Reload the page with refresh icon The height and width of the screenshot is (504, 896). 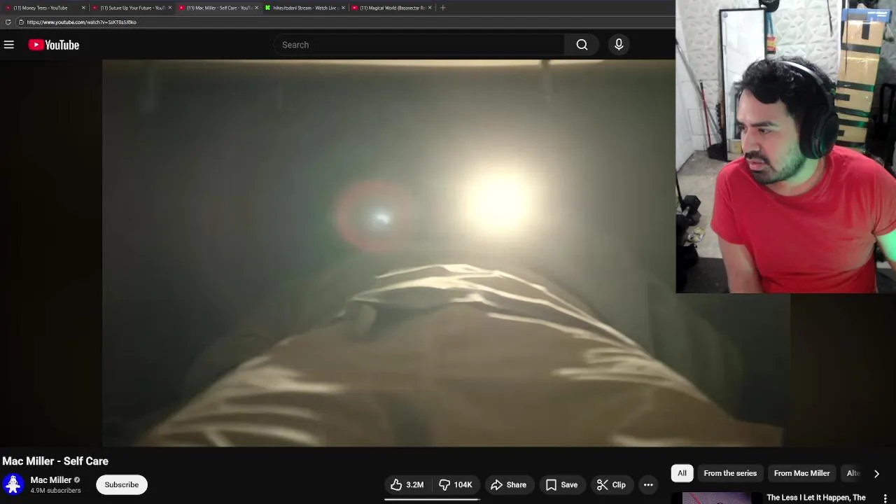coord(8,22)
